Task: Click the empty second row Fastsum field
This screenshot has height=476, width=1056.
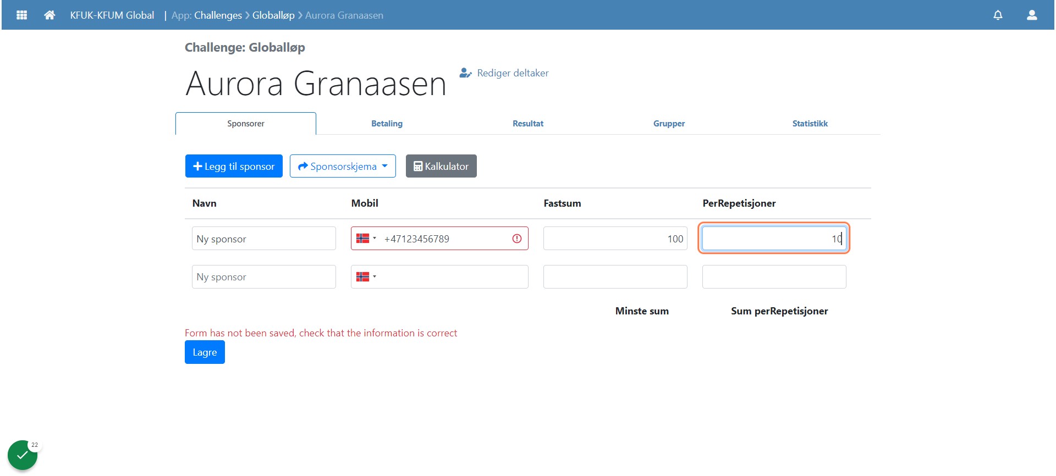Action: pyautogui.click(x=615, y=276)
